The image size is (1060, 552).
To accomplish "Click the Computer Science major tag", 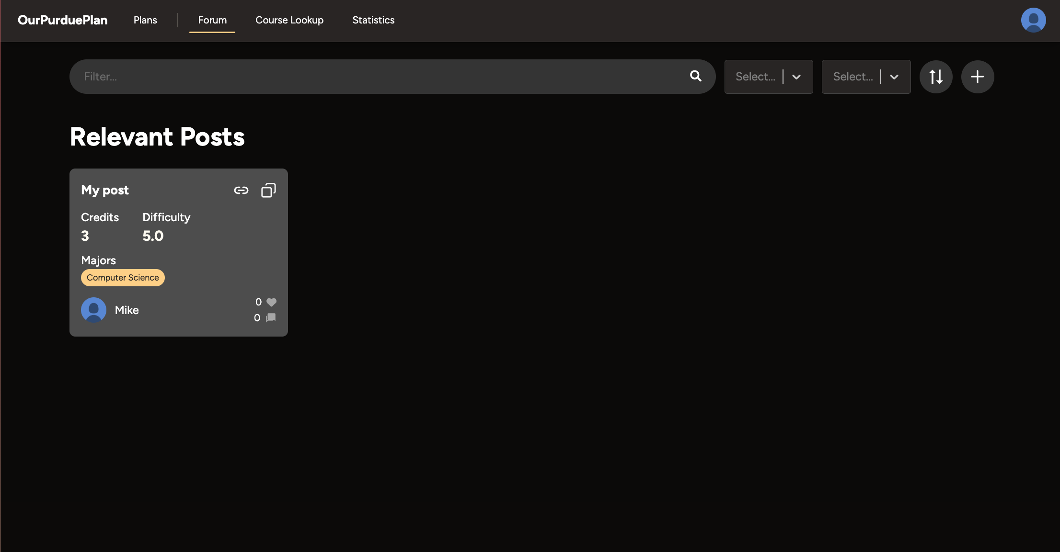I will pos(123,278).
